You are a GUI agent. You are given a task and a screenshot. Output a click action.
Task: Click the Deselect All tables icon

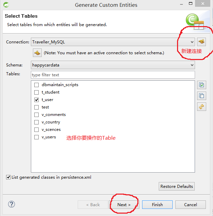201,96
